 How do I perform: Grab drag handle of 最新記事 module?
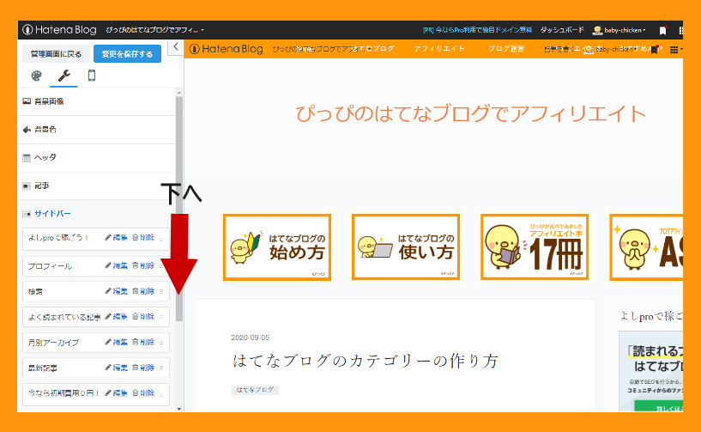[x=161, y=368]
